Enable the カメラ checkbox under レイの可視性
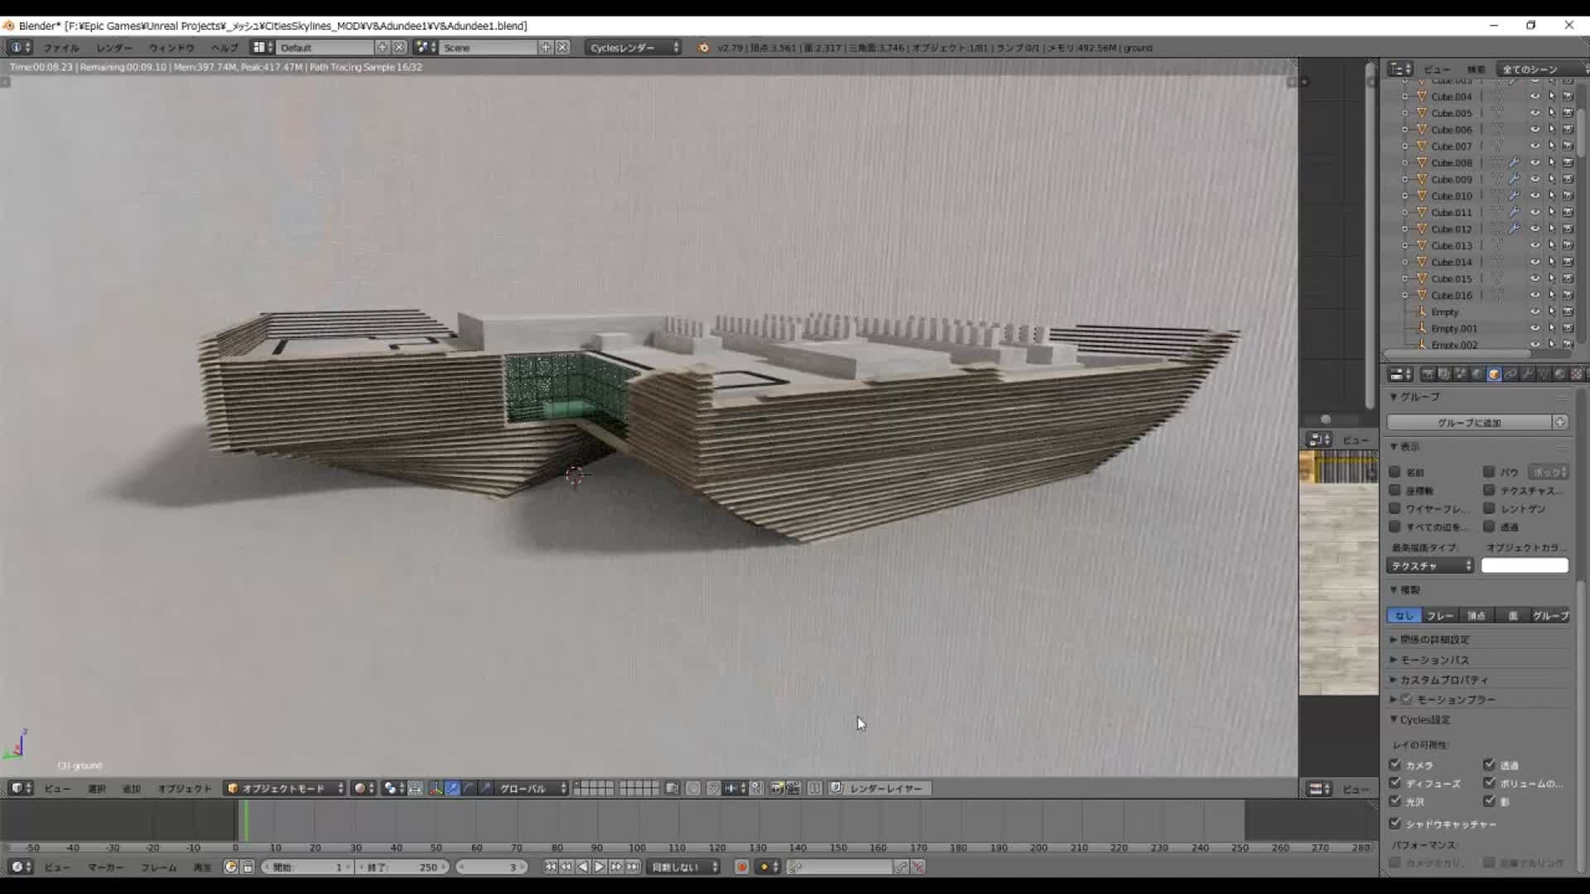The image size is (1590, 894). (x=1396, y=765)
